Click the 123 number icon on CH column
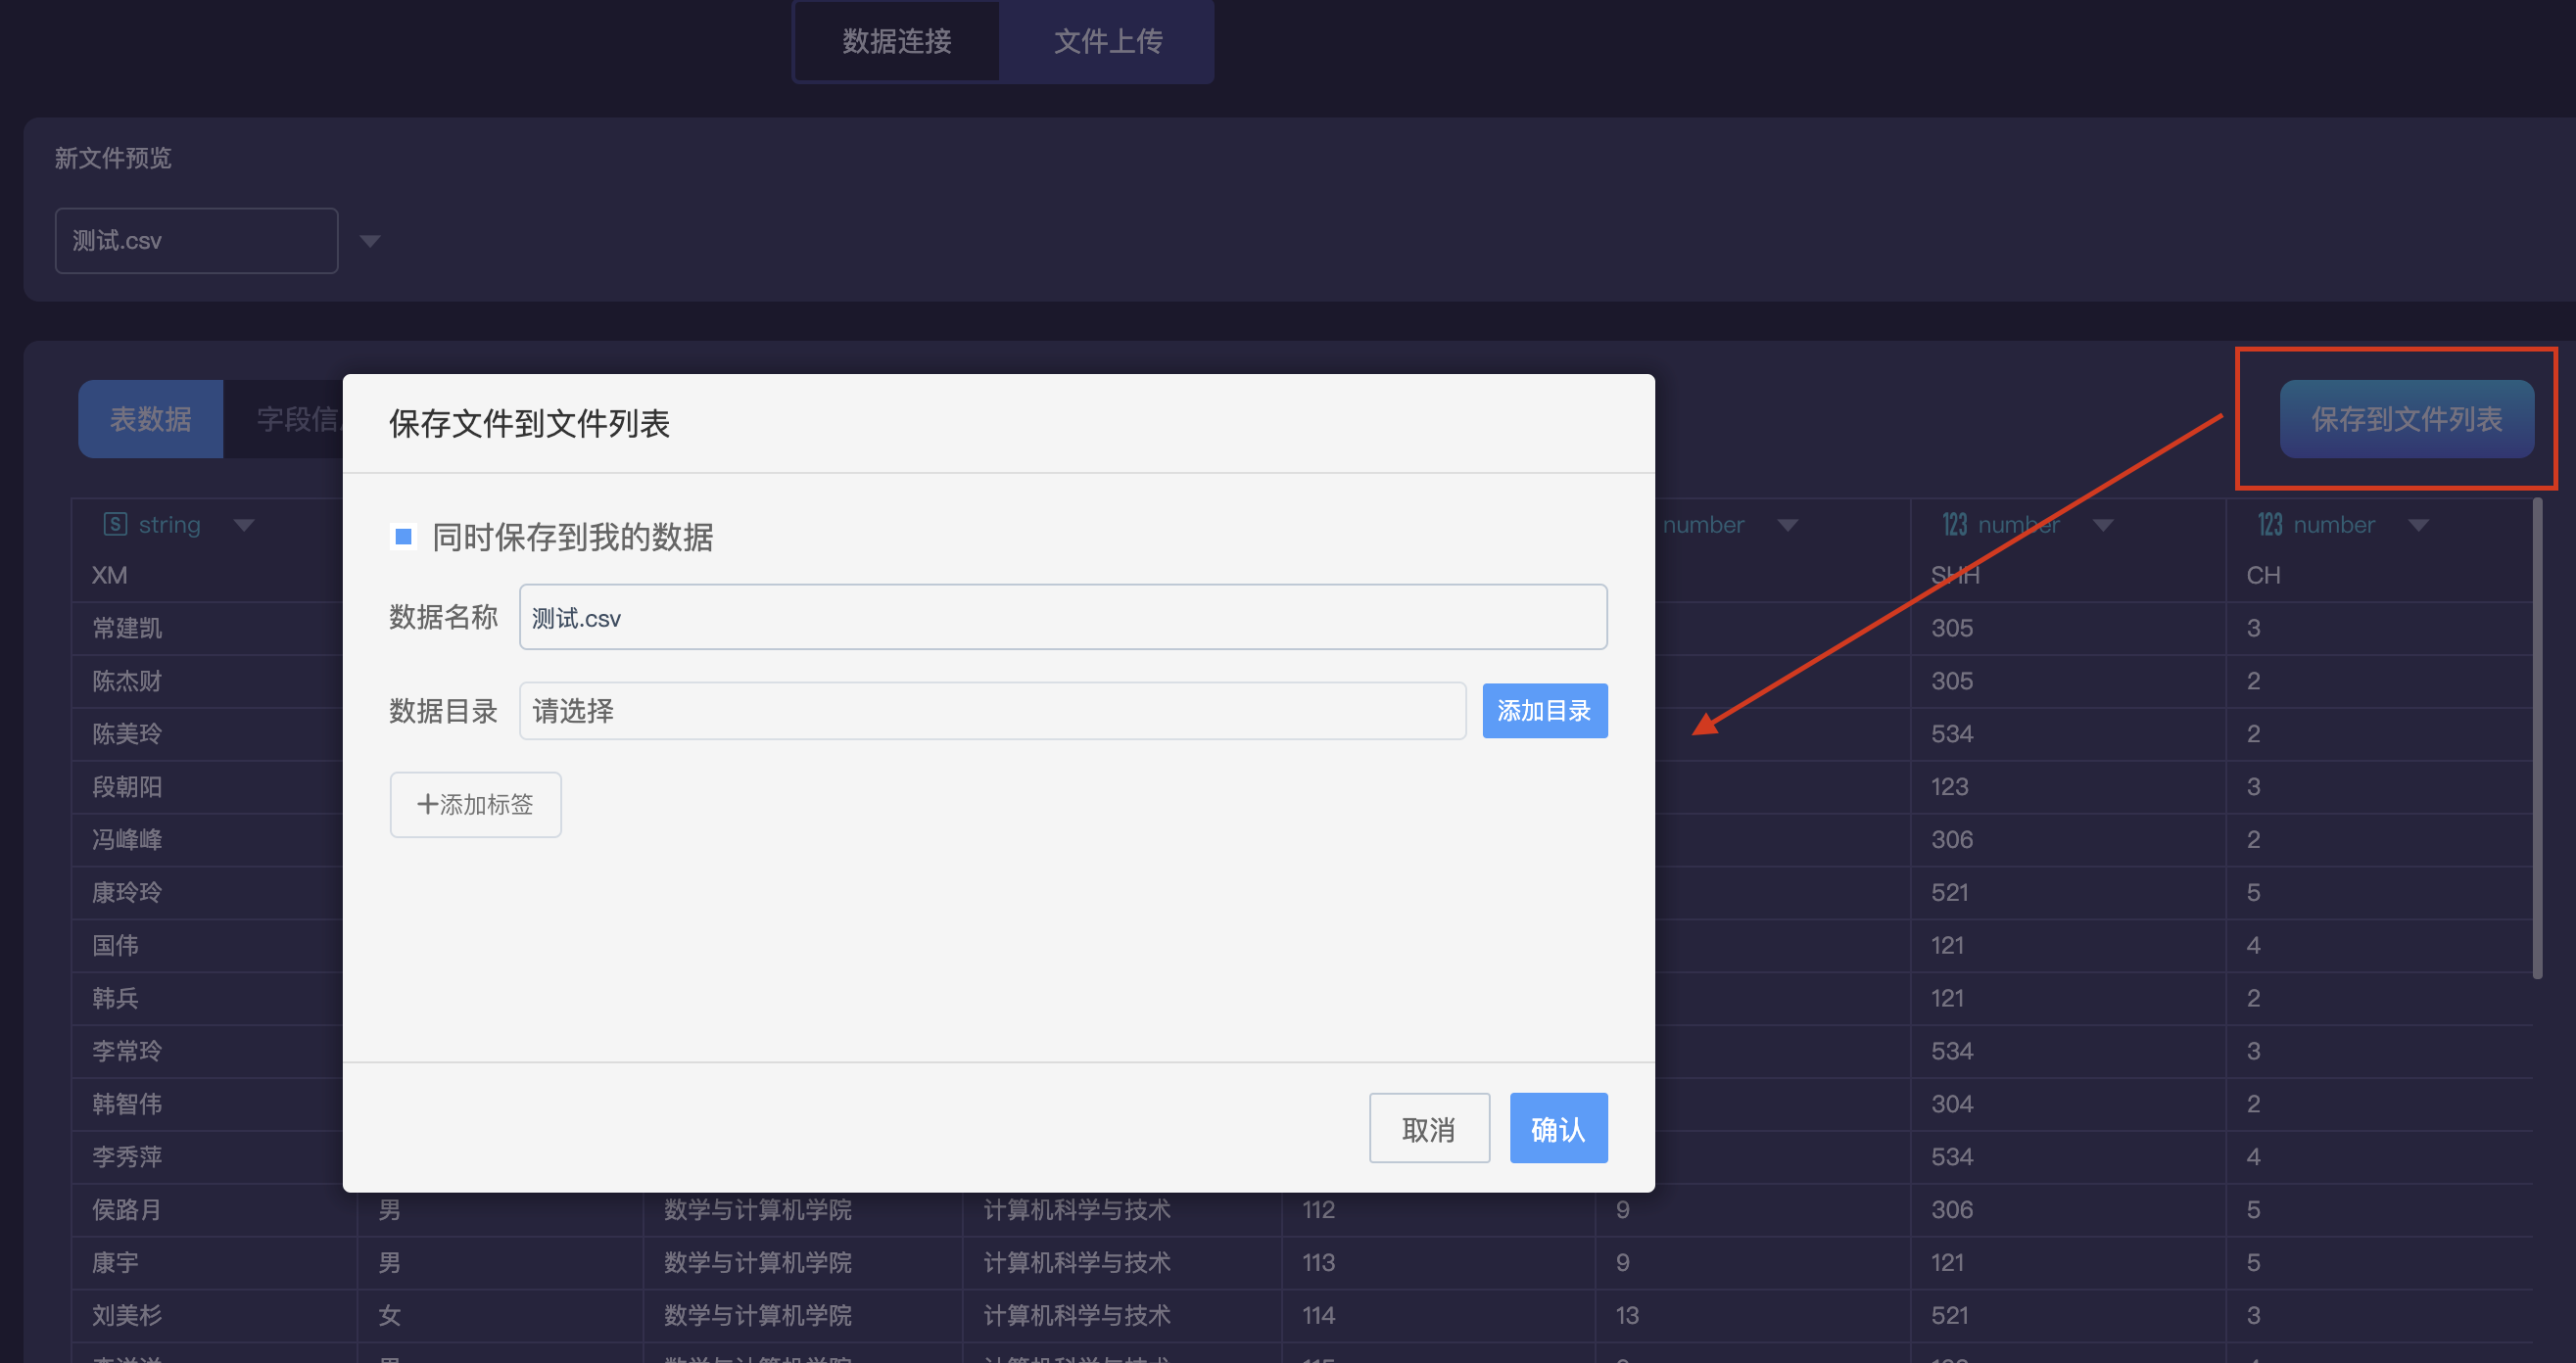Viewport: 2576px width, 1363px height. click(x=2269, y=524)
